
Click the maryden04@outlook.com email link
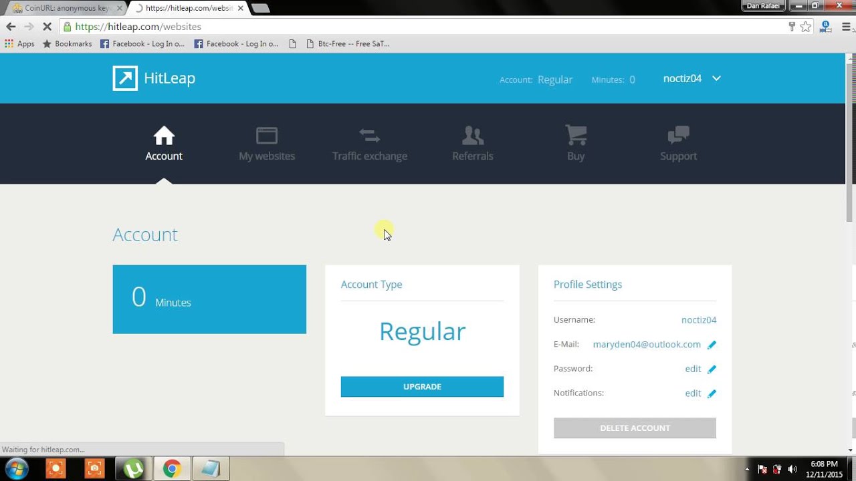click(647, 345)
